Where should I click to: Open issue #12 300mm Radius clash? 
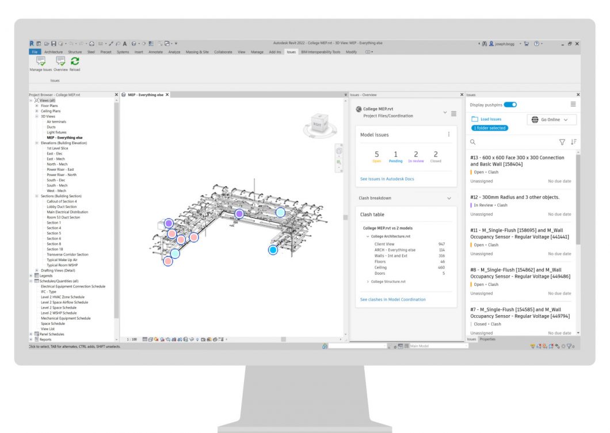(x=521, y=206)
